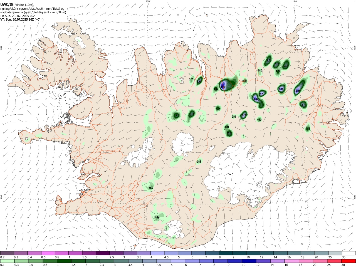Click the '15W' longitude label
The image size is (356, 267).
[295, 1]
